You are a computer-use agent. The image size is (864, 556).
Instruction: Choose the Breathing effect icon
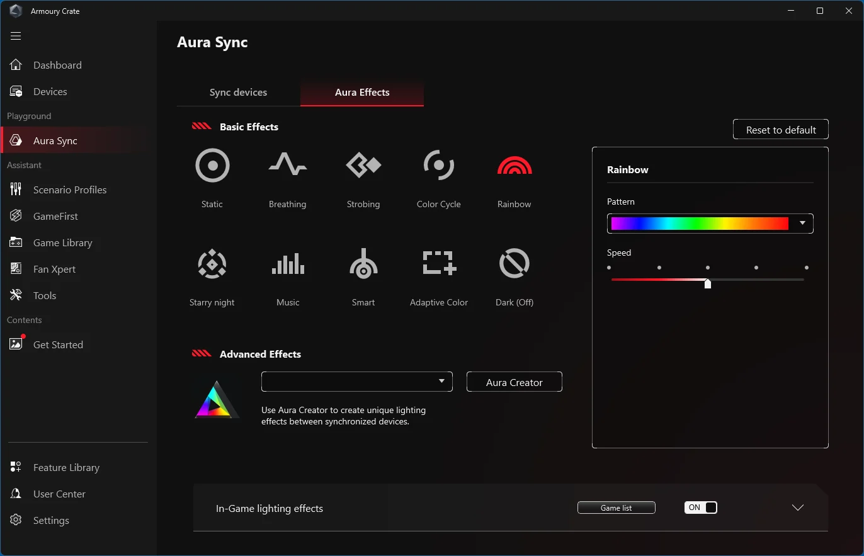pos(288,165)
